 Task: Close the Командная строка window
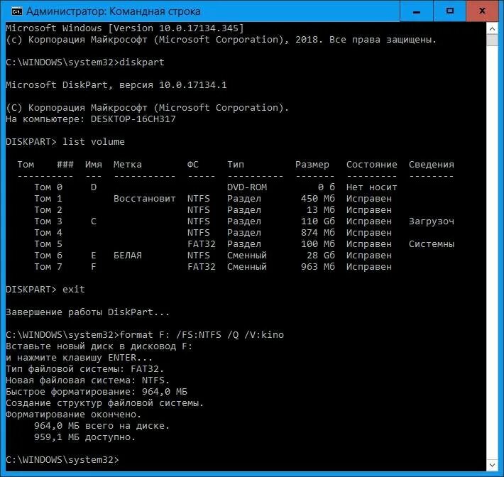(482, 11)
